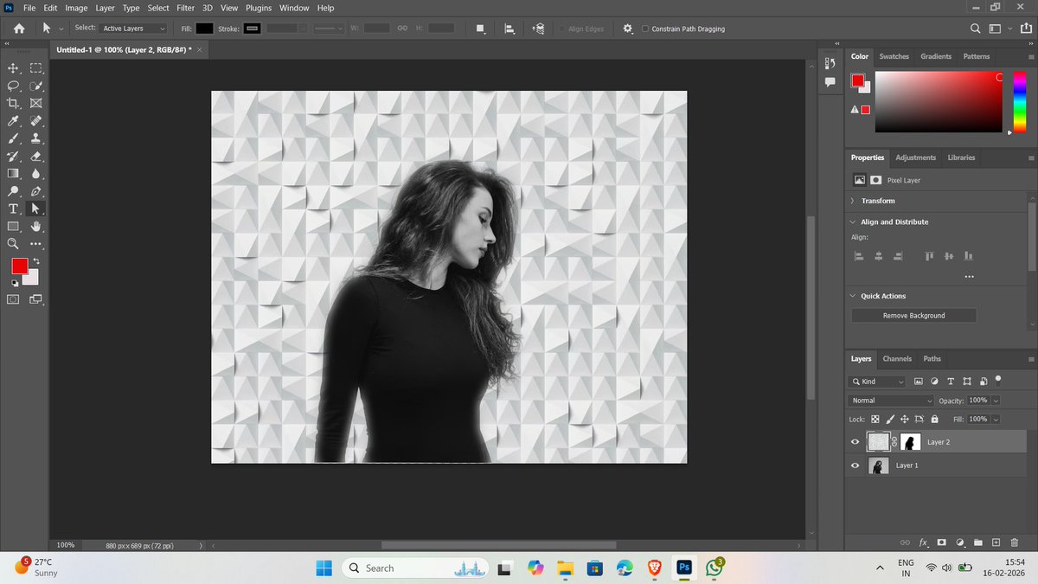The height and width of the screenshot is (584, 1038).
Task: Select the Hand tool
Action: pos(36,227)
